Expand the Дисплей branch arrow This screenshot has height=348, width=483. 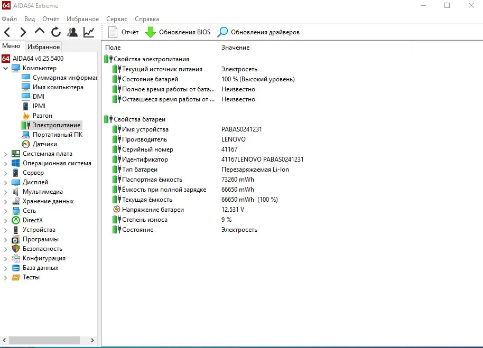click(5, 183)
